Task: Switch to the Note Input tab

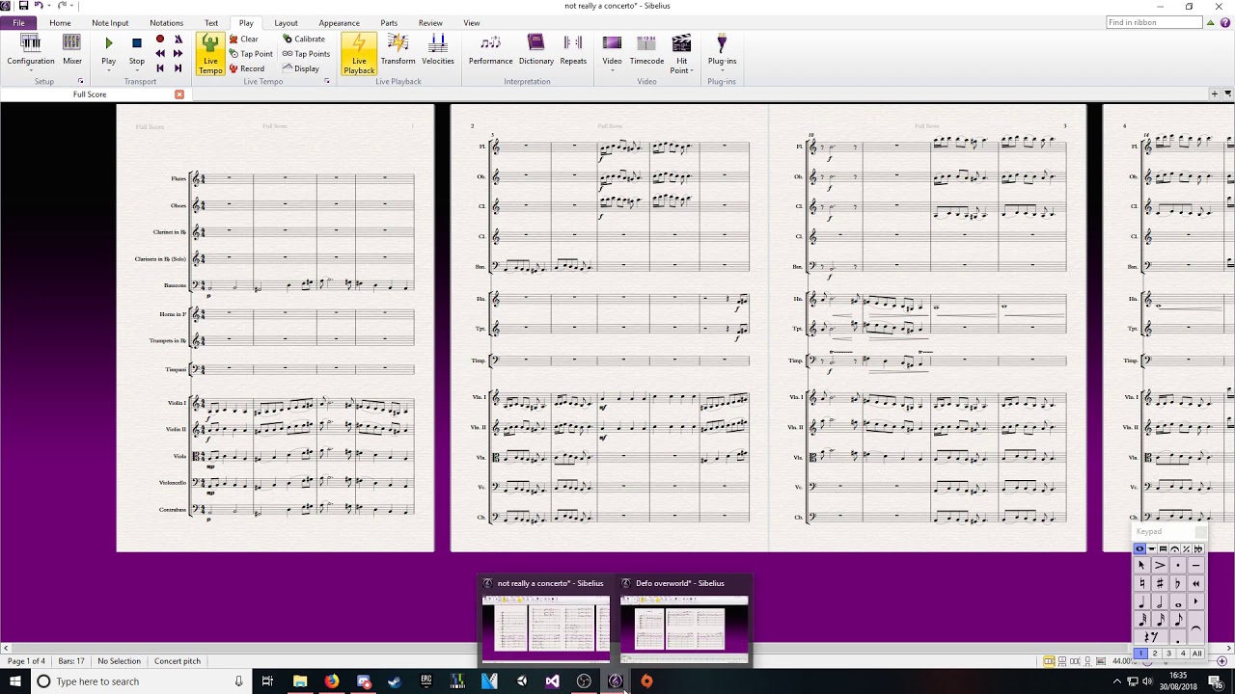Action: [110, 23]
